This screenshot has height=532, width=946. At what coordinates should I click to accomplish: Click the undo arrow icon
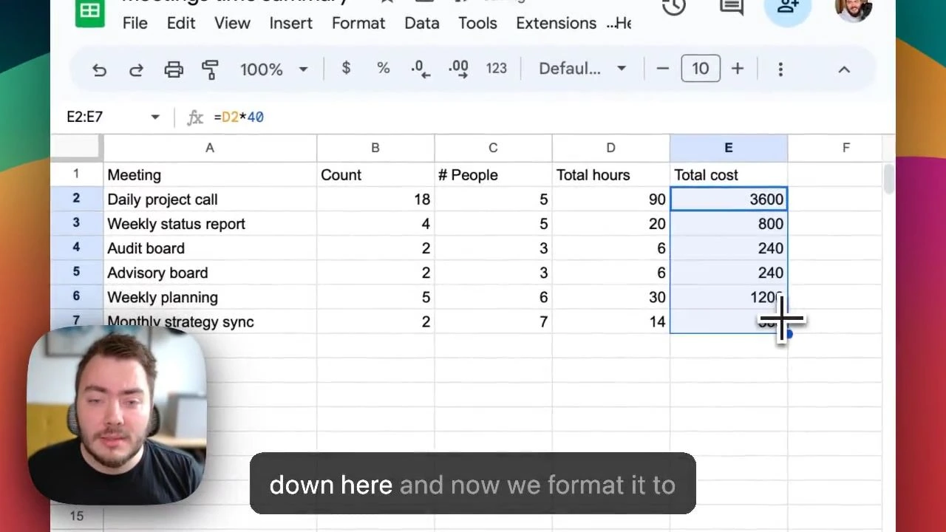point(99,69)
